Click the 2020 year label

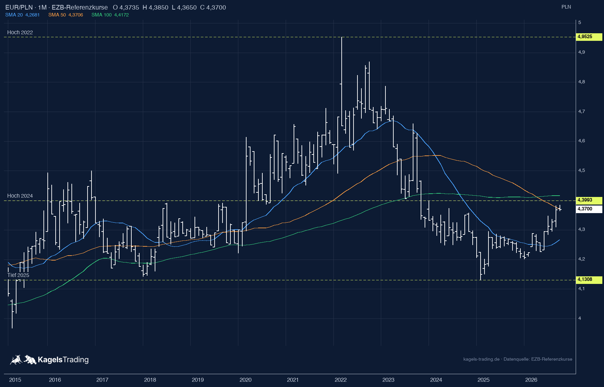point(246,380)
